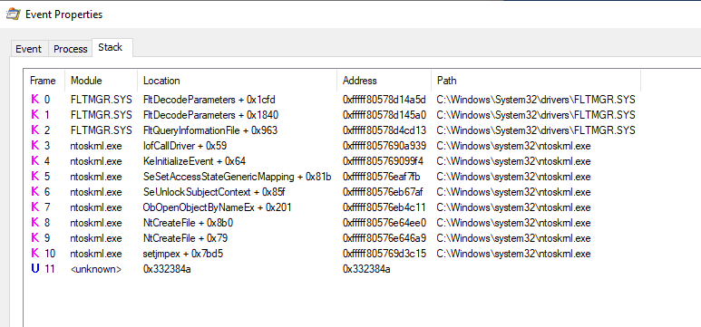This screenshot has height=327, width=701.
Task: Click the Address column header
Action: click(x=384, y=81)
